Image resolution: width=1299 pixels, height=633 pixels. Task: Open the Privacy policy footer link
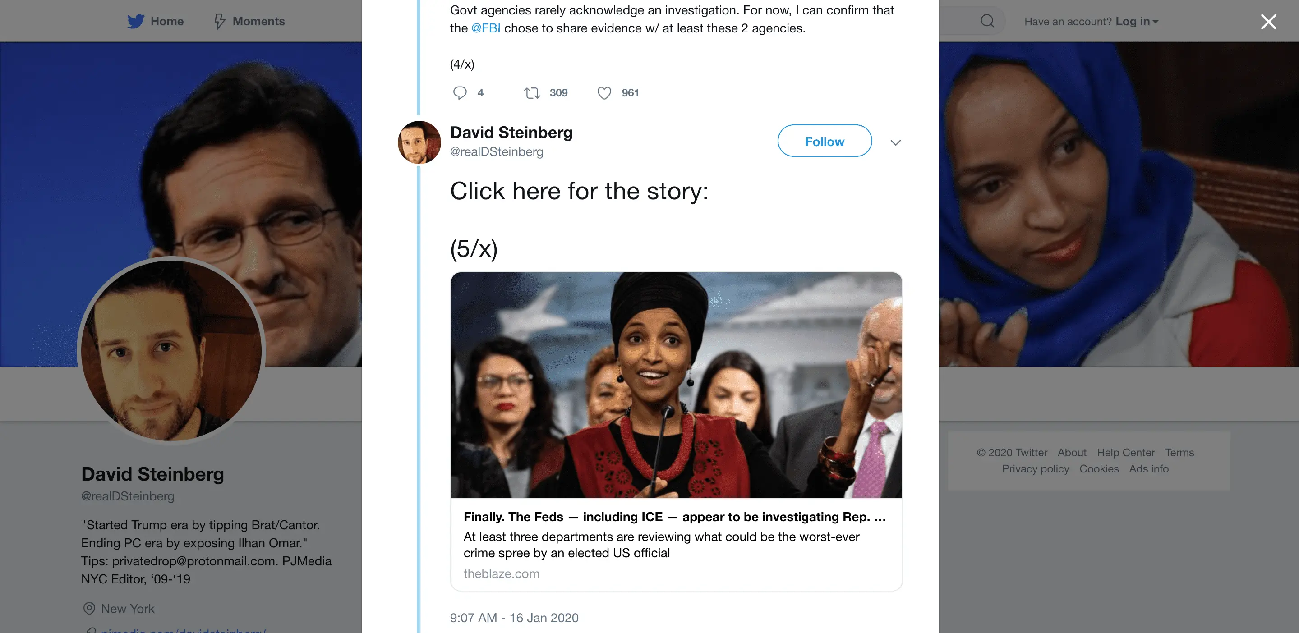click(x=1035, y=469)
